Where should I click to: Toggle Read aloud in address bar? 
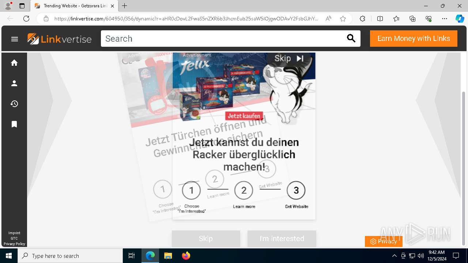coord(328,19)
